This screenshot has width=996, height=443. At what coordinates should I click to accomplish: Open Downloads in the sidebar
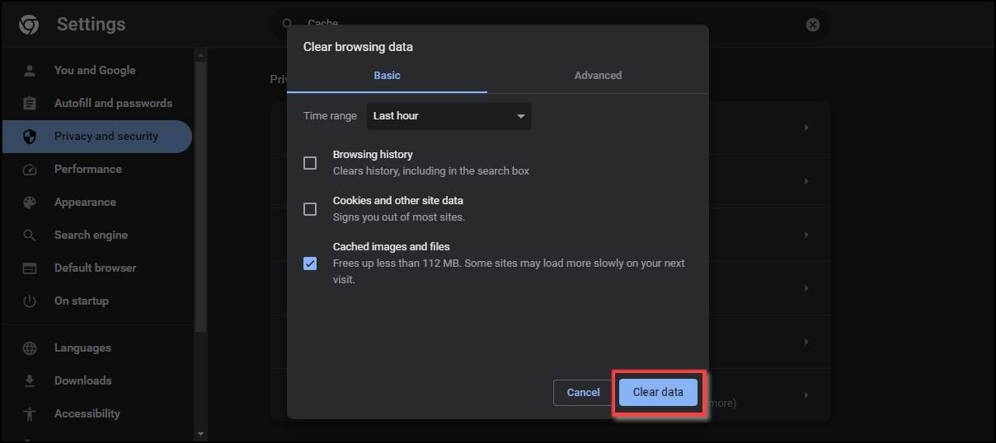[82, 380]
